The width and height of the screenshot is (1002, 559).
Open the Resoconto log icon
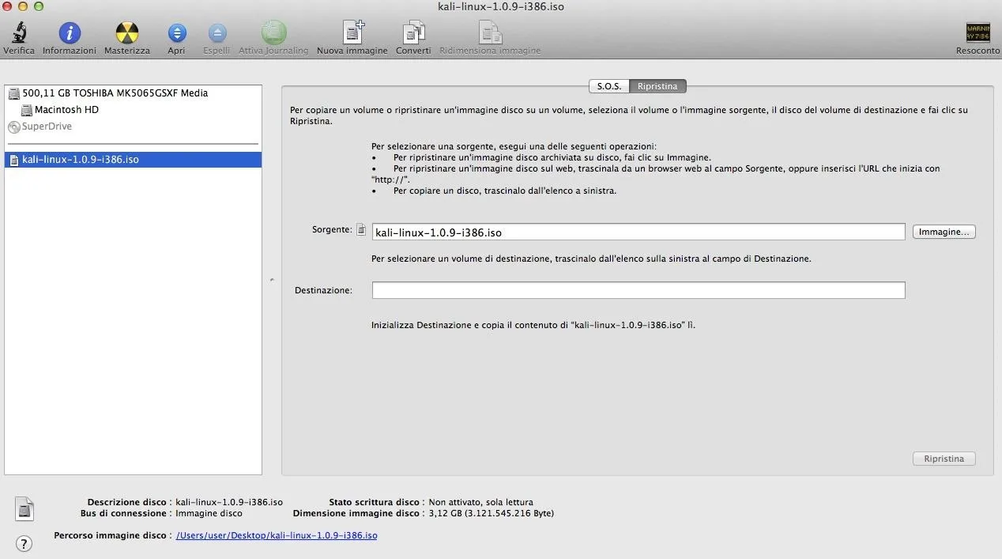[x=978, y=32]
